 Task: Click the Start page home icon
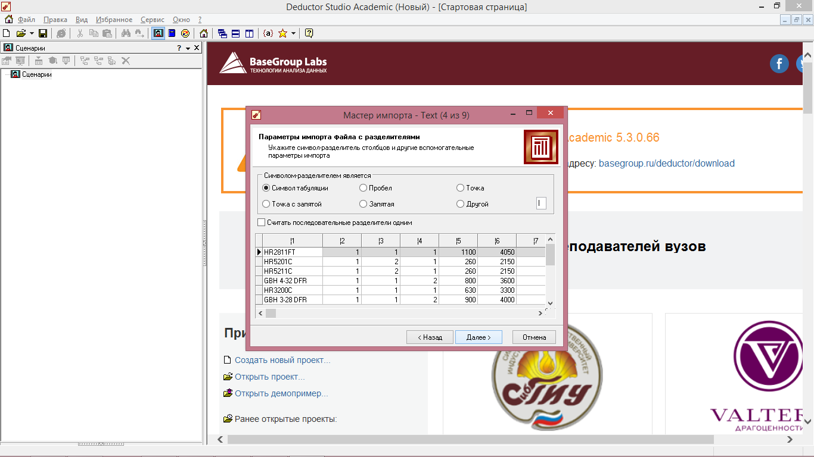coord(204,33)
